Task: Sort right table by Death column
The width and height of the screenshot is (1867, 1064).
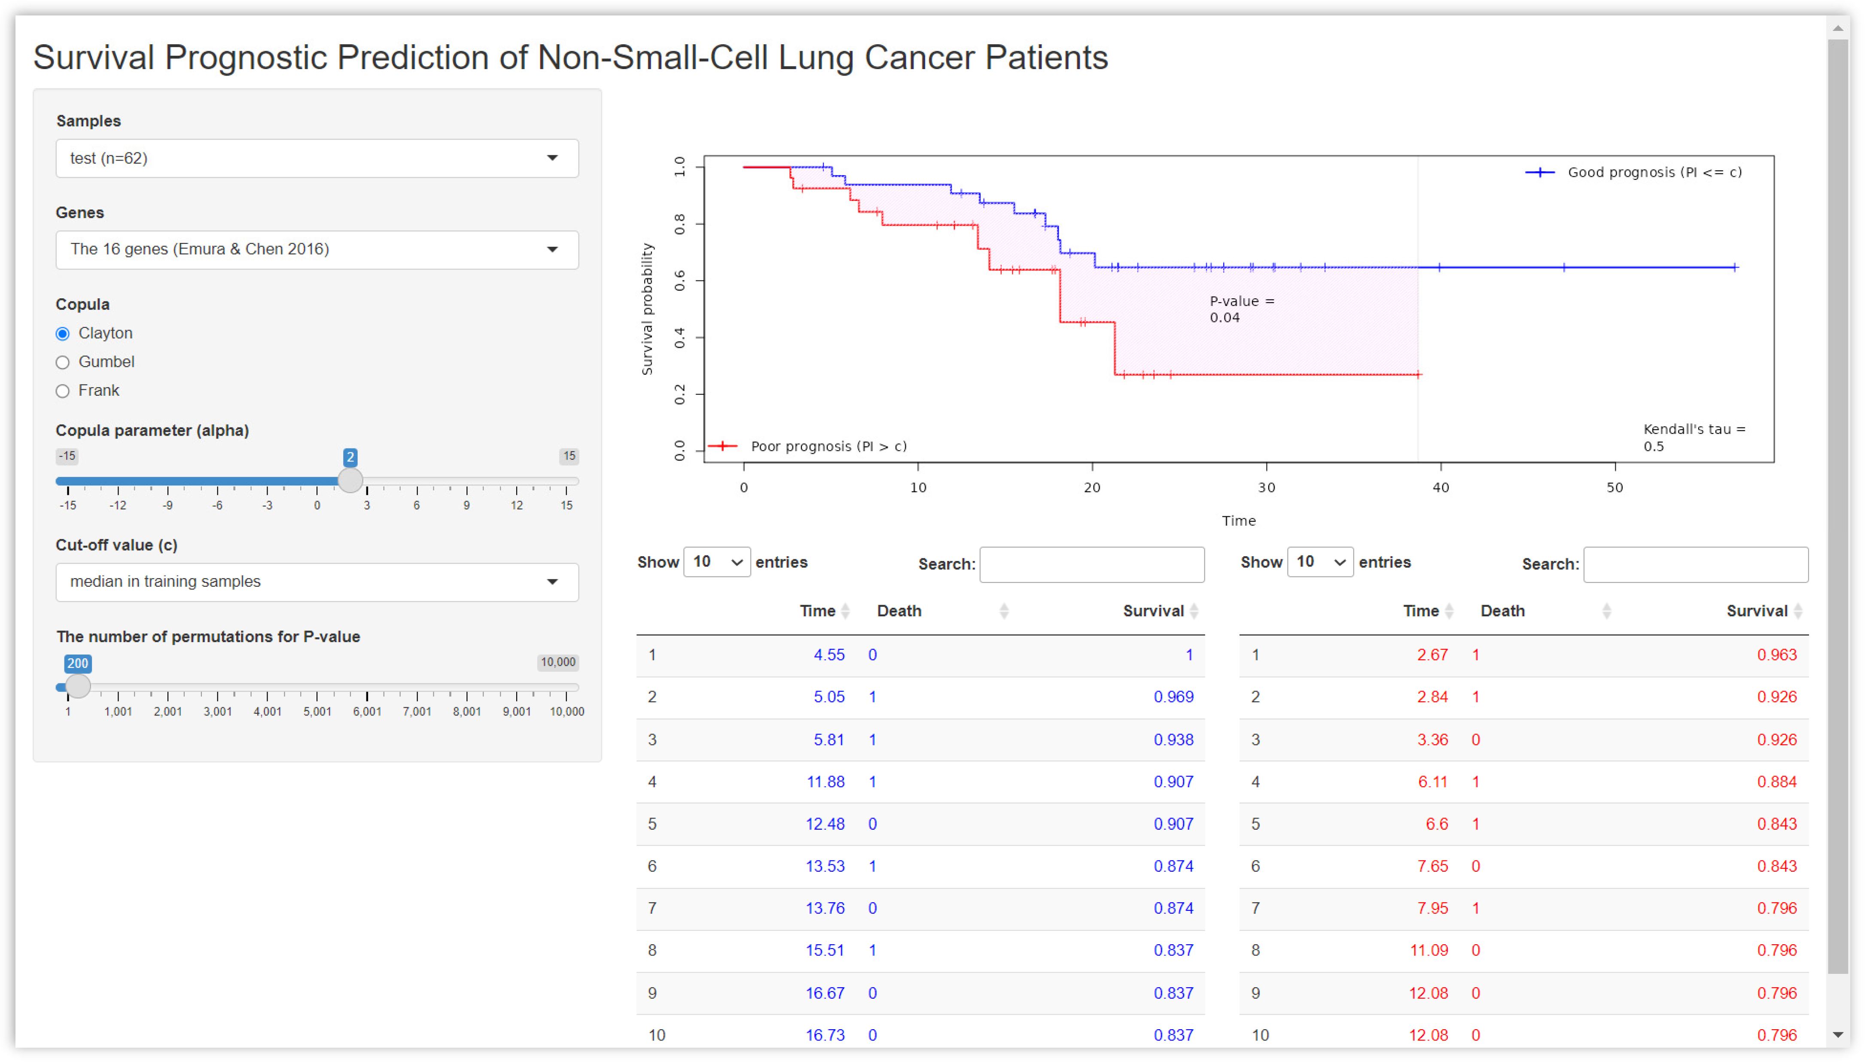Action: pyautogui.click(x=1502, y=611)
